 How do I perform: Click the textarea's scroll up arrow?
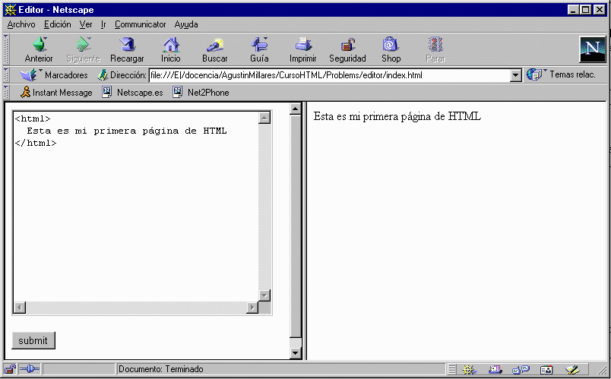click(x=264, y=118)
